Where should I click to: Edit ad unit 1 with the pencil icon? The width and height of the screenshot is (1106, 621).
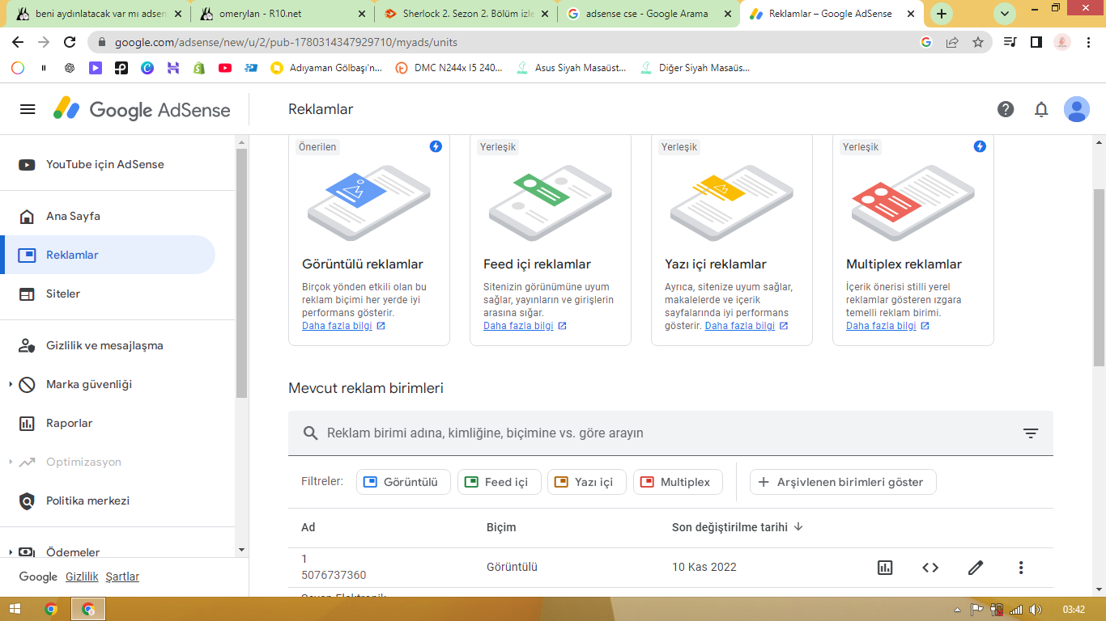976,568
